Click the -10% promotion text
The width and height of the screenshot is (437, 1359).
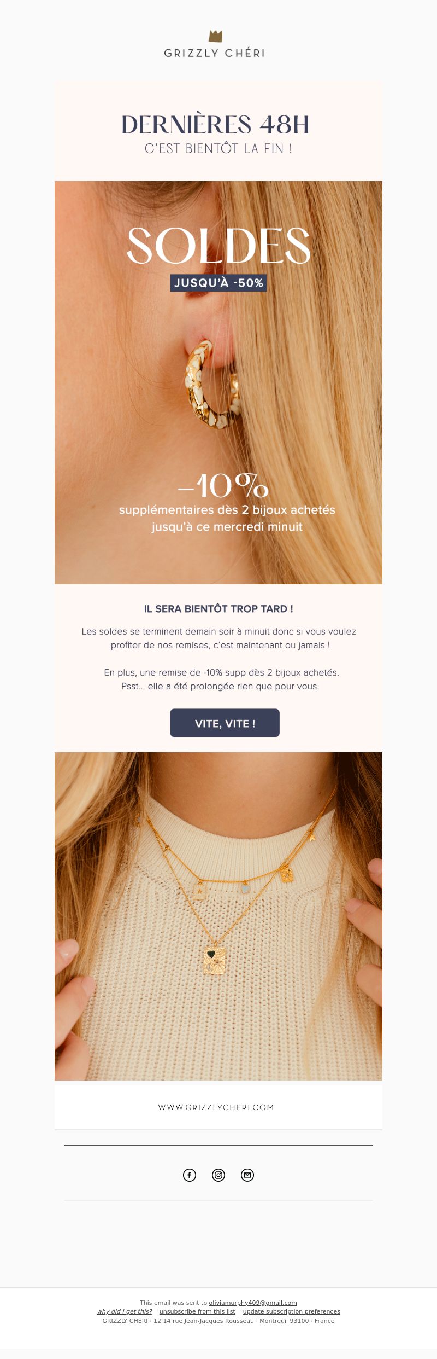[x=224, y=485]
